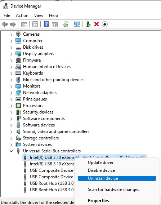This screenshot has height=205, width=161.
Task: Click the Firmware chip icon
Action: pos(18,60)
